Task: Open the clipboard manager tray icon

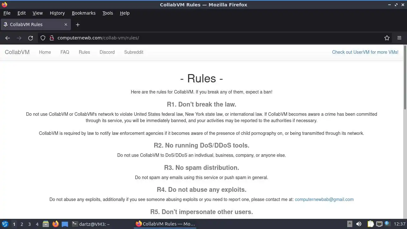Action: (x=370, y=224)
